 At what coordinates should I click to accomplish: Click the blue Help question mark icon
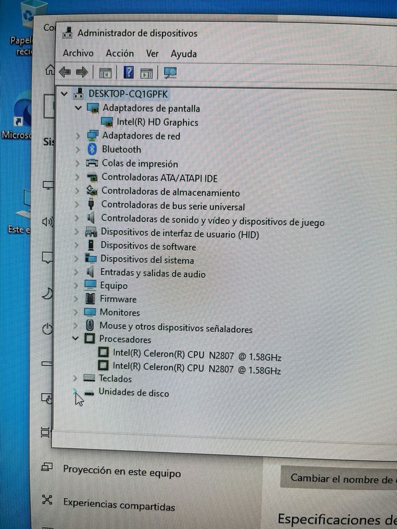128,73
